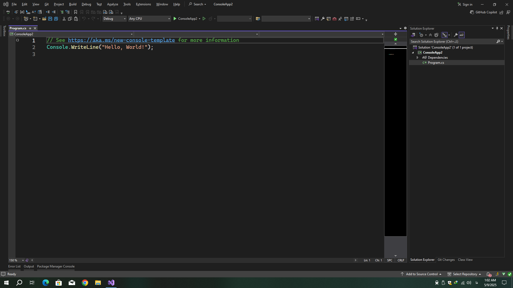
Task: Open the Package Manager Console tab
Action: click(x=56, y=266)
